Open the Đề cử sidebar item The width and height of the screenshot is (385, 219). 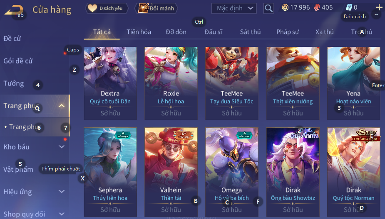[12, 39]
